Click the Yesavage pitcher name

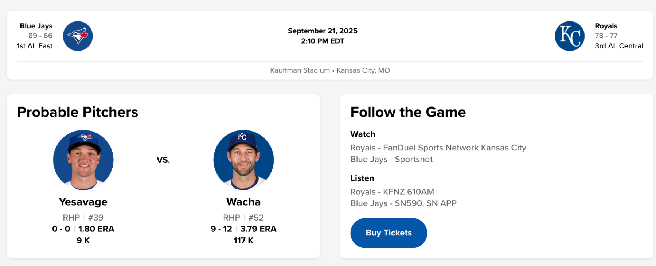tap(83, 202)
